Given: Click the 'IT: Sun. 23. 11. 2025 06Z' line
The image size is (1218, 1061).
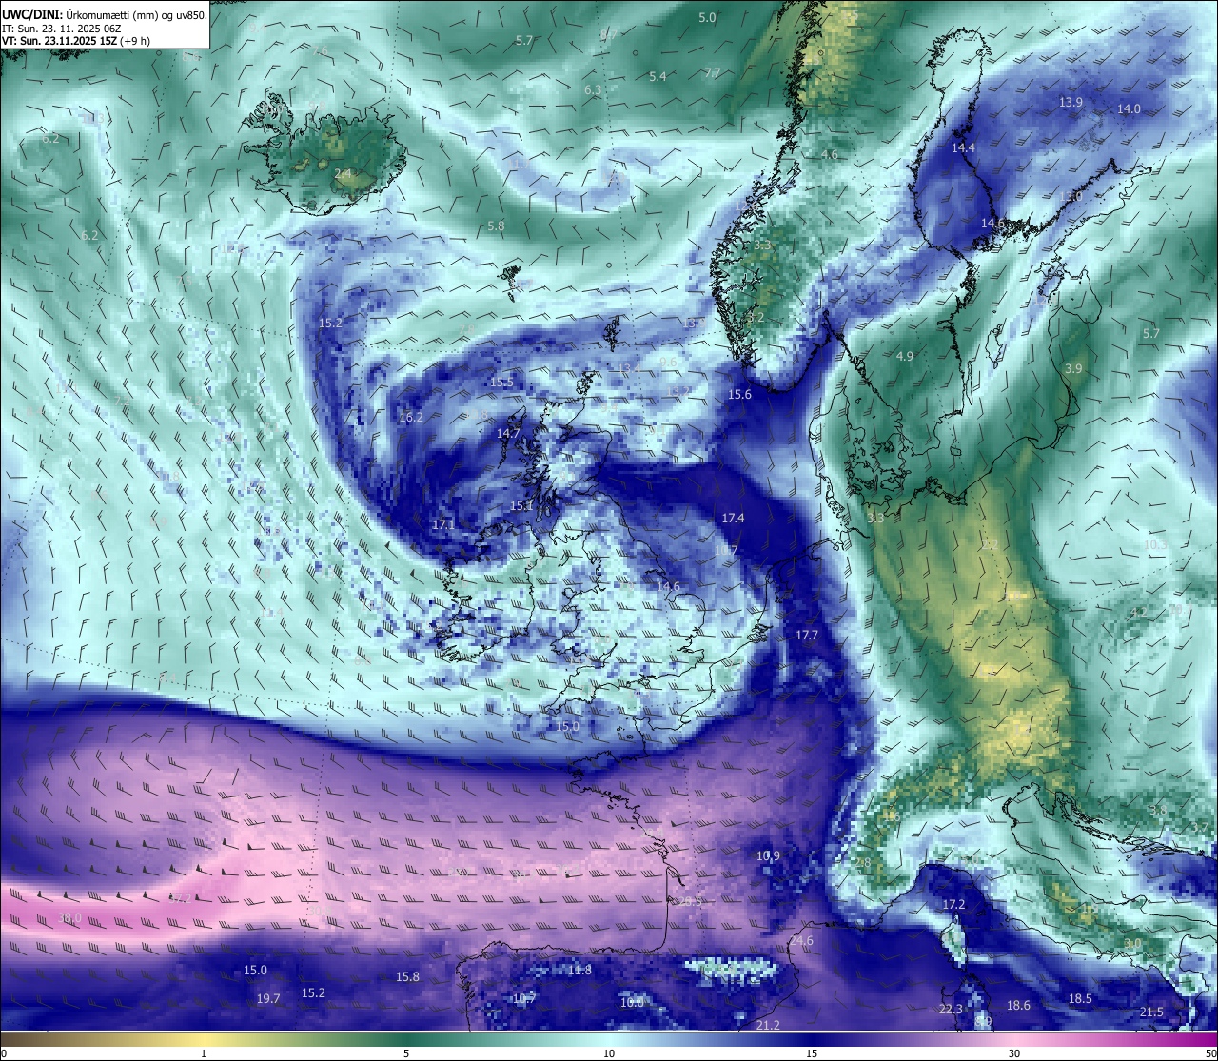Looking at the screenshot, I should [x=61, y=29].
